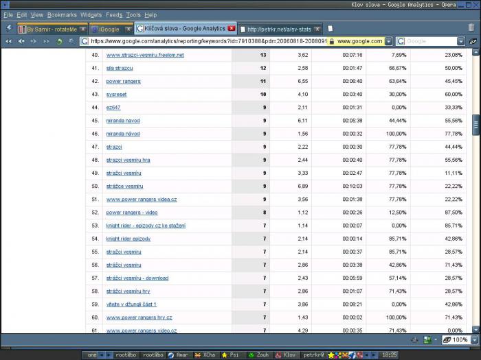This screenshot has height=360, width=481.
Task: Open keyword link sila strazcu
Action: 120,69
